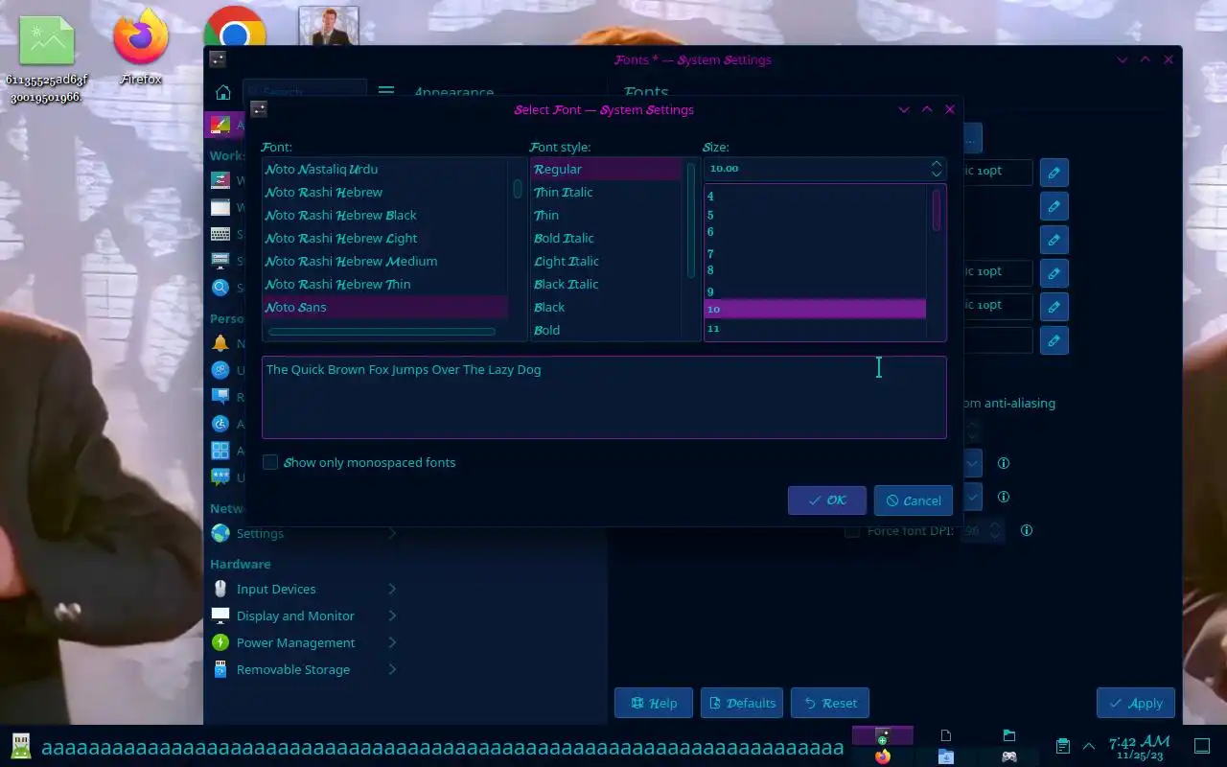
Task: Click the keyboard icon in sidebar
Action: (220, 234)
